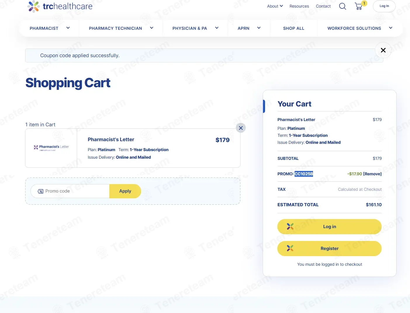Open the shopping cart icon in header
This screenshot has height=313, width=410.
tap(359, 6)
